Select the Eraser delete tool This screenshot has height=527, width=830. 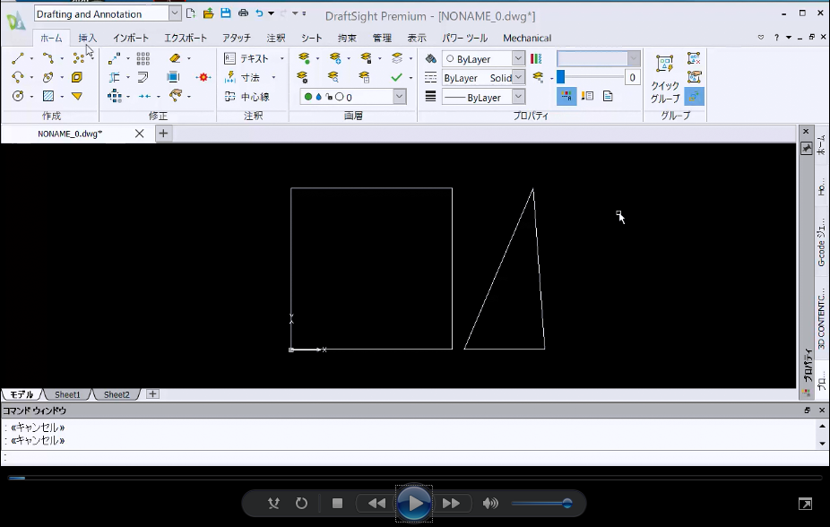click(x=175, y=58)
